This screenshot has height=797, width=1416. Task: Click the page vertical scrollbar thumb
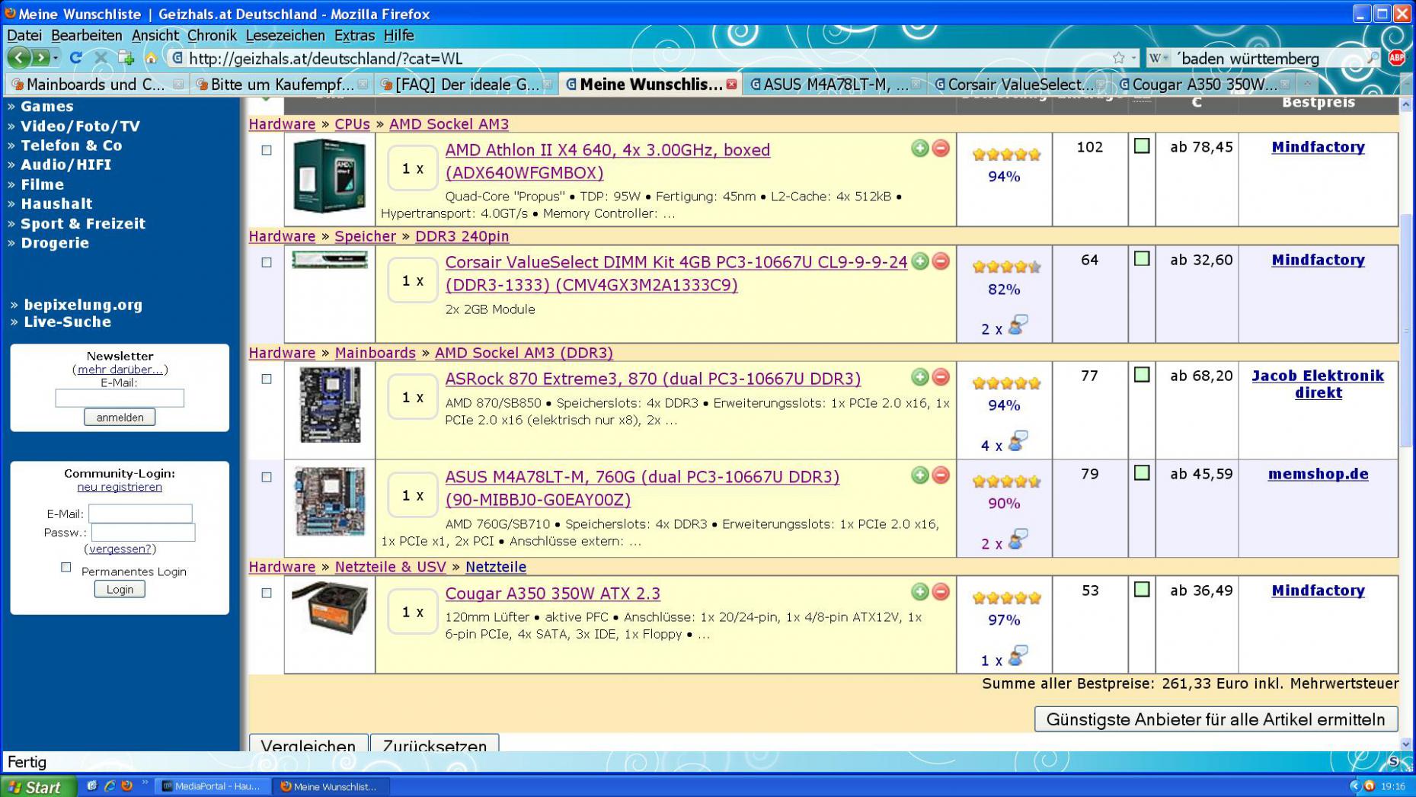1406,331
